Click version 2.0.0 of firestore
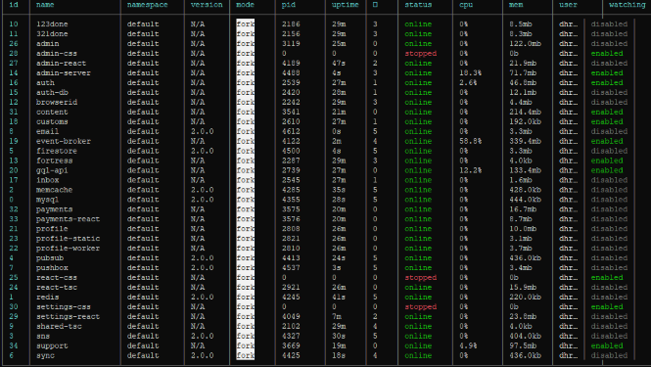Image resolution: width=651 pixels, height=367 pixels. click(x=203, y=151)
